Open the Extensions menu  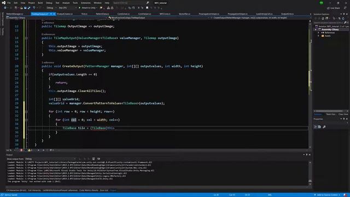click(x=86, y=3)
